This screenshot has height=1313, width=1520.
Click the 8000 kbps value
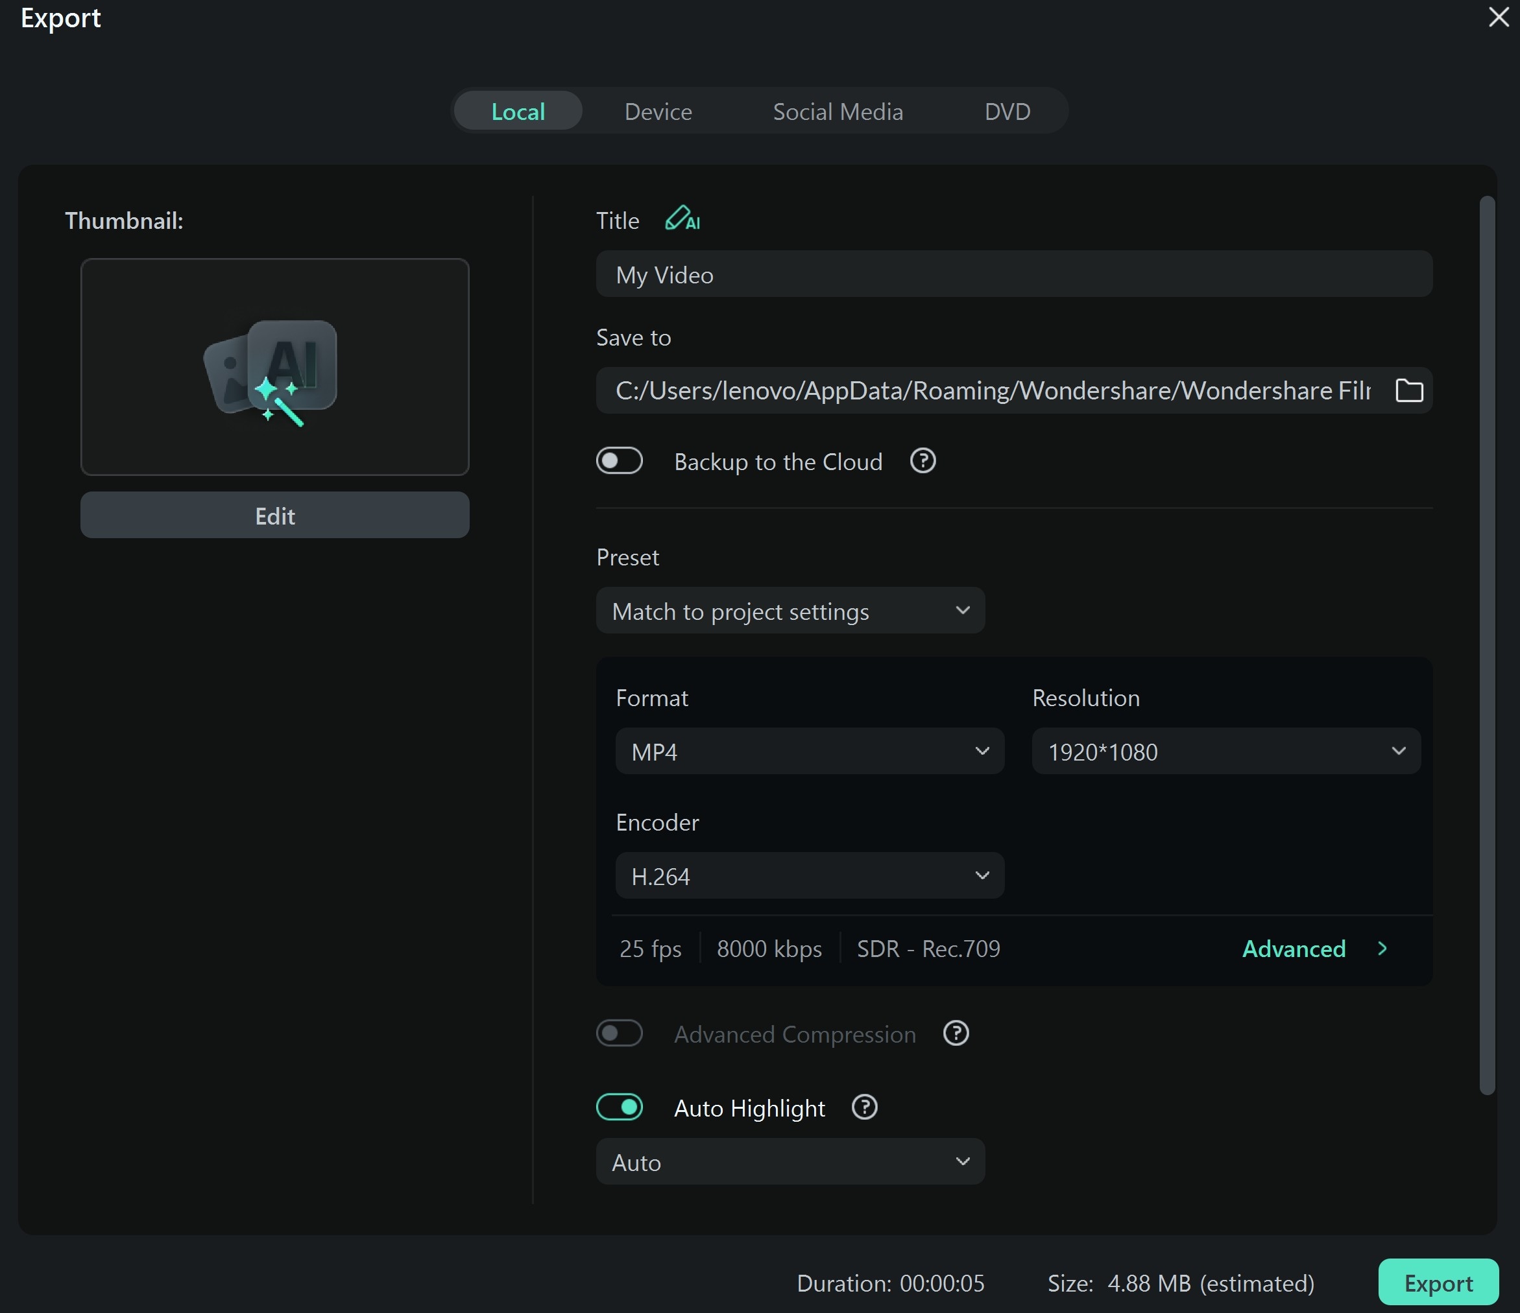tap(769, 949)
